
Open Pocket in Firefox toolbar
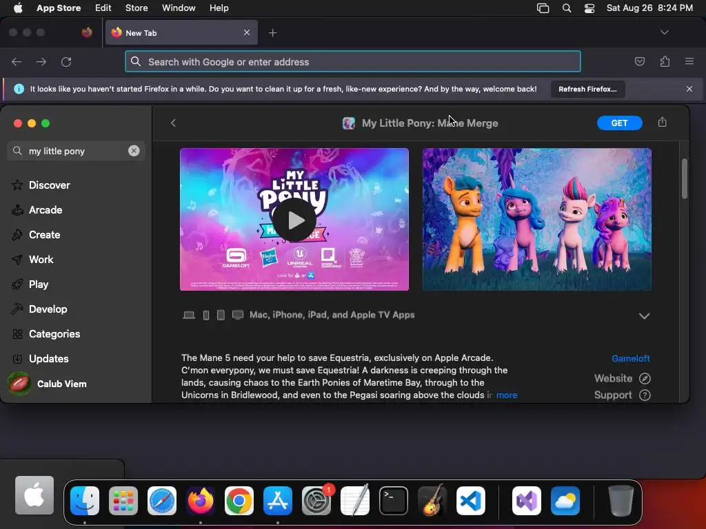(x=639, y=61)
